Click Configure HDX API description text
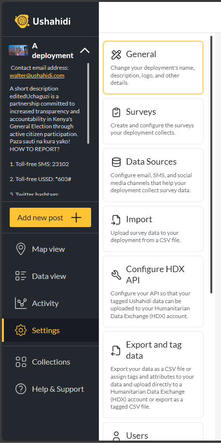221x443 pixels. pos(150,305)
